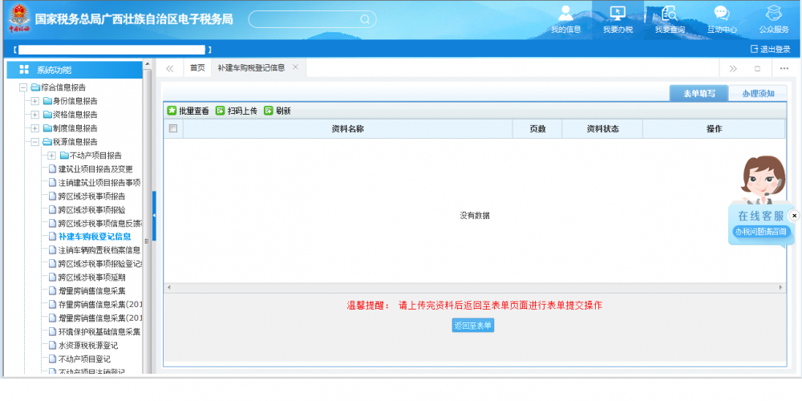The image size is (802, 401).
Task: Click the 我要办税 monitor icon
Action: click(x=618, y=14)
